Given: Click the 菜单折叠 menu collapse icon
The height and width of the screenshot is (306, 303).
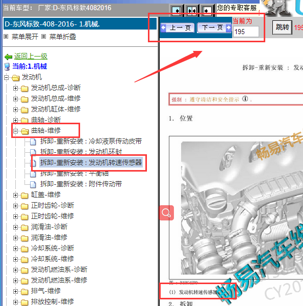Looking at the screenshot, I should coord(43,37).
